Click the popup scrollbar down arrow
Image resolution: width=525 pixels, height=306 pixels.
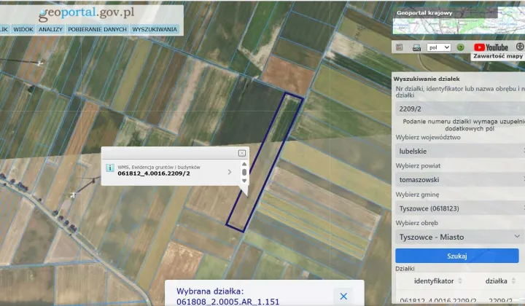point(244,181)
